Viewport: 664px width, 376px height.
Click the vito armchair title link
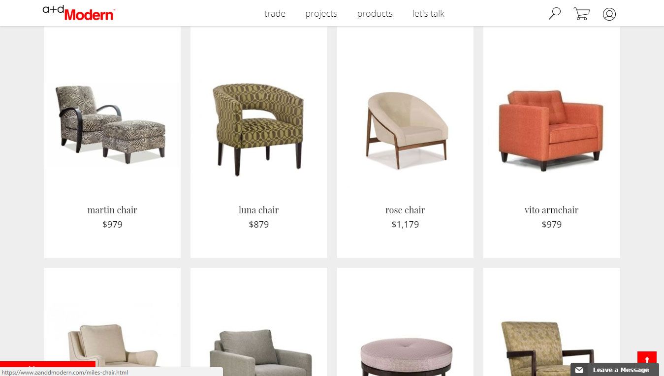(x=551, y=210)
